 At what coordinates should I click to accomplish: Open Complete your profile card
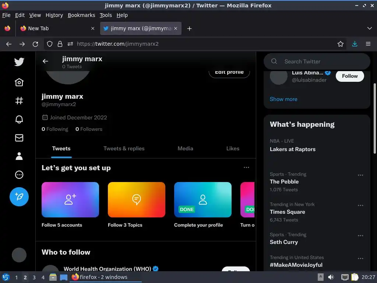tap(203, 205)
